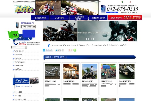This screenshot has width=151, height=101.
Task: Click the green cat mascot icon
Action: (x=13, y=35)
